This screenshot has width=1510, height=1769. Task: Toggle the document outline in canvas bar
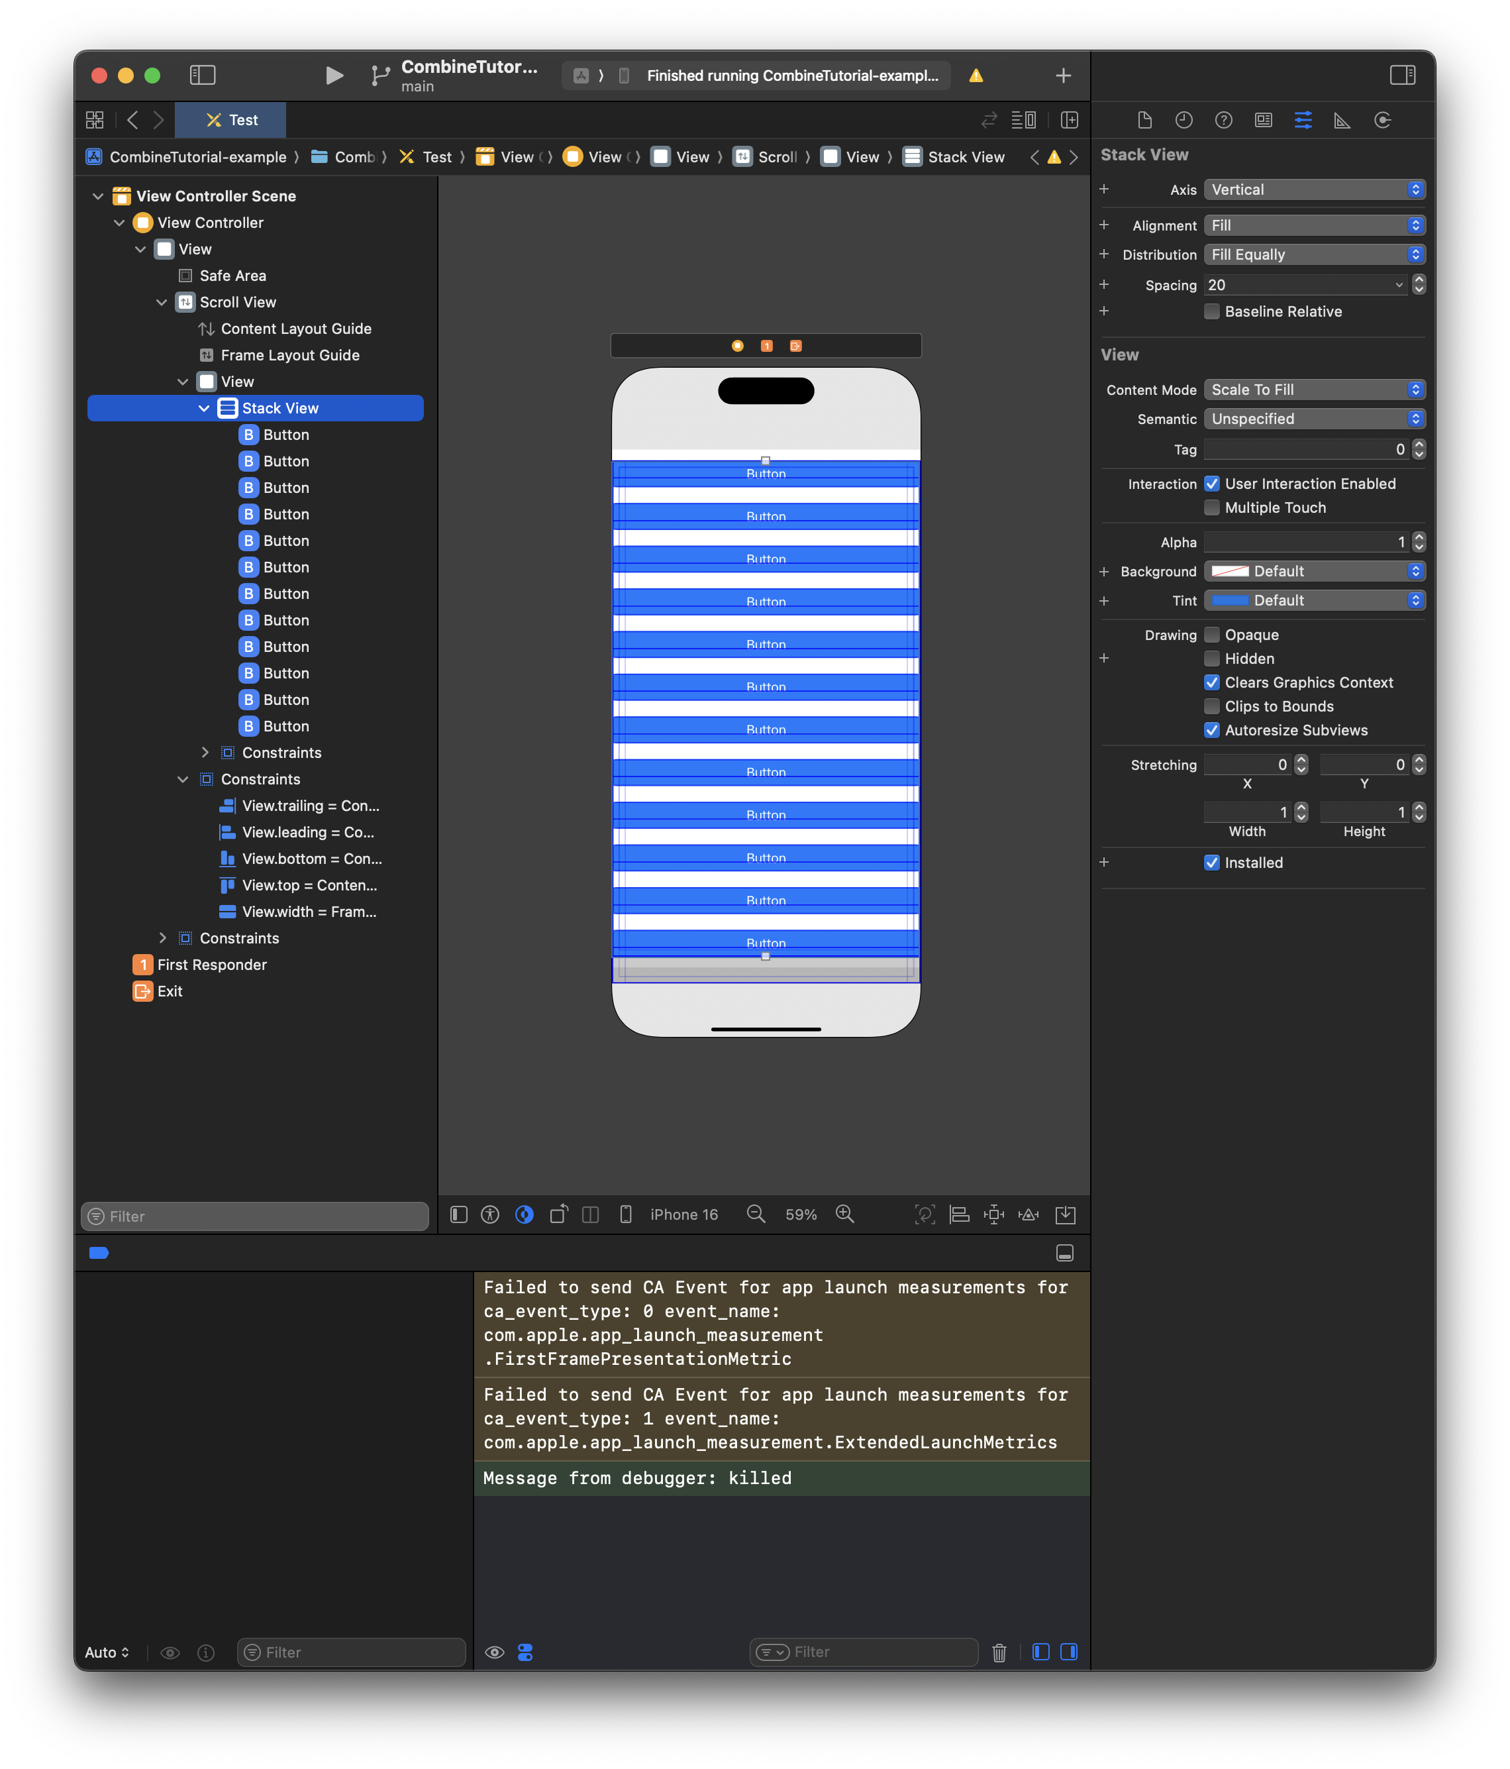tap(458, 1214)
